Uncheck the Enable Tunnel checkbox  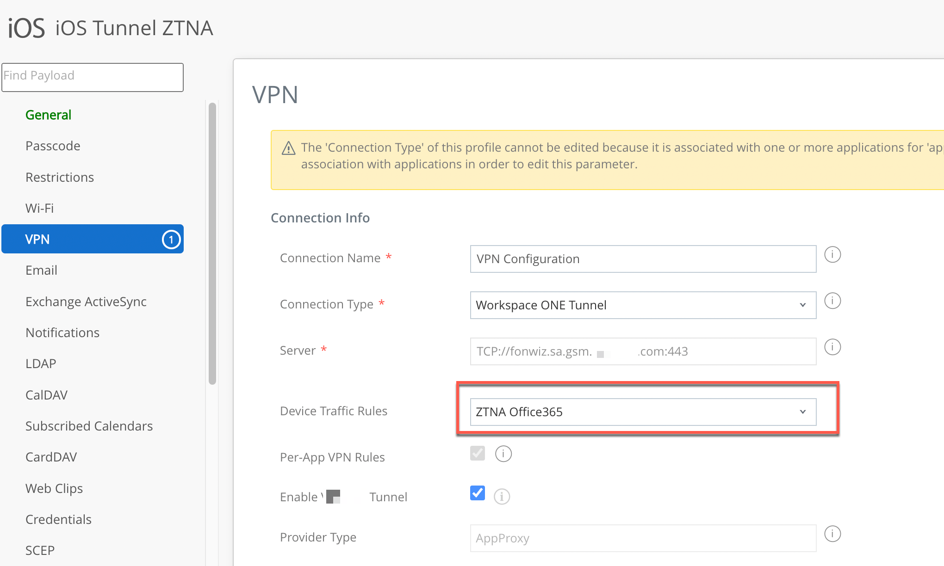click(477, 493)
